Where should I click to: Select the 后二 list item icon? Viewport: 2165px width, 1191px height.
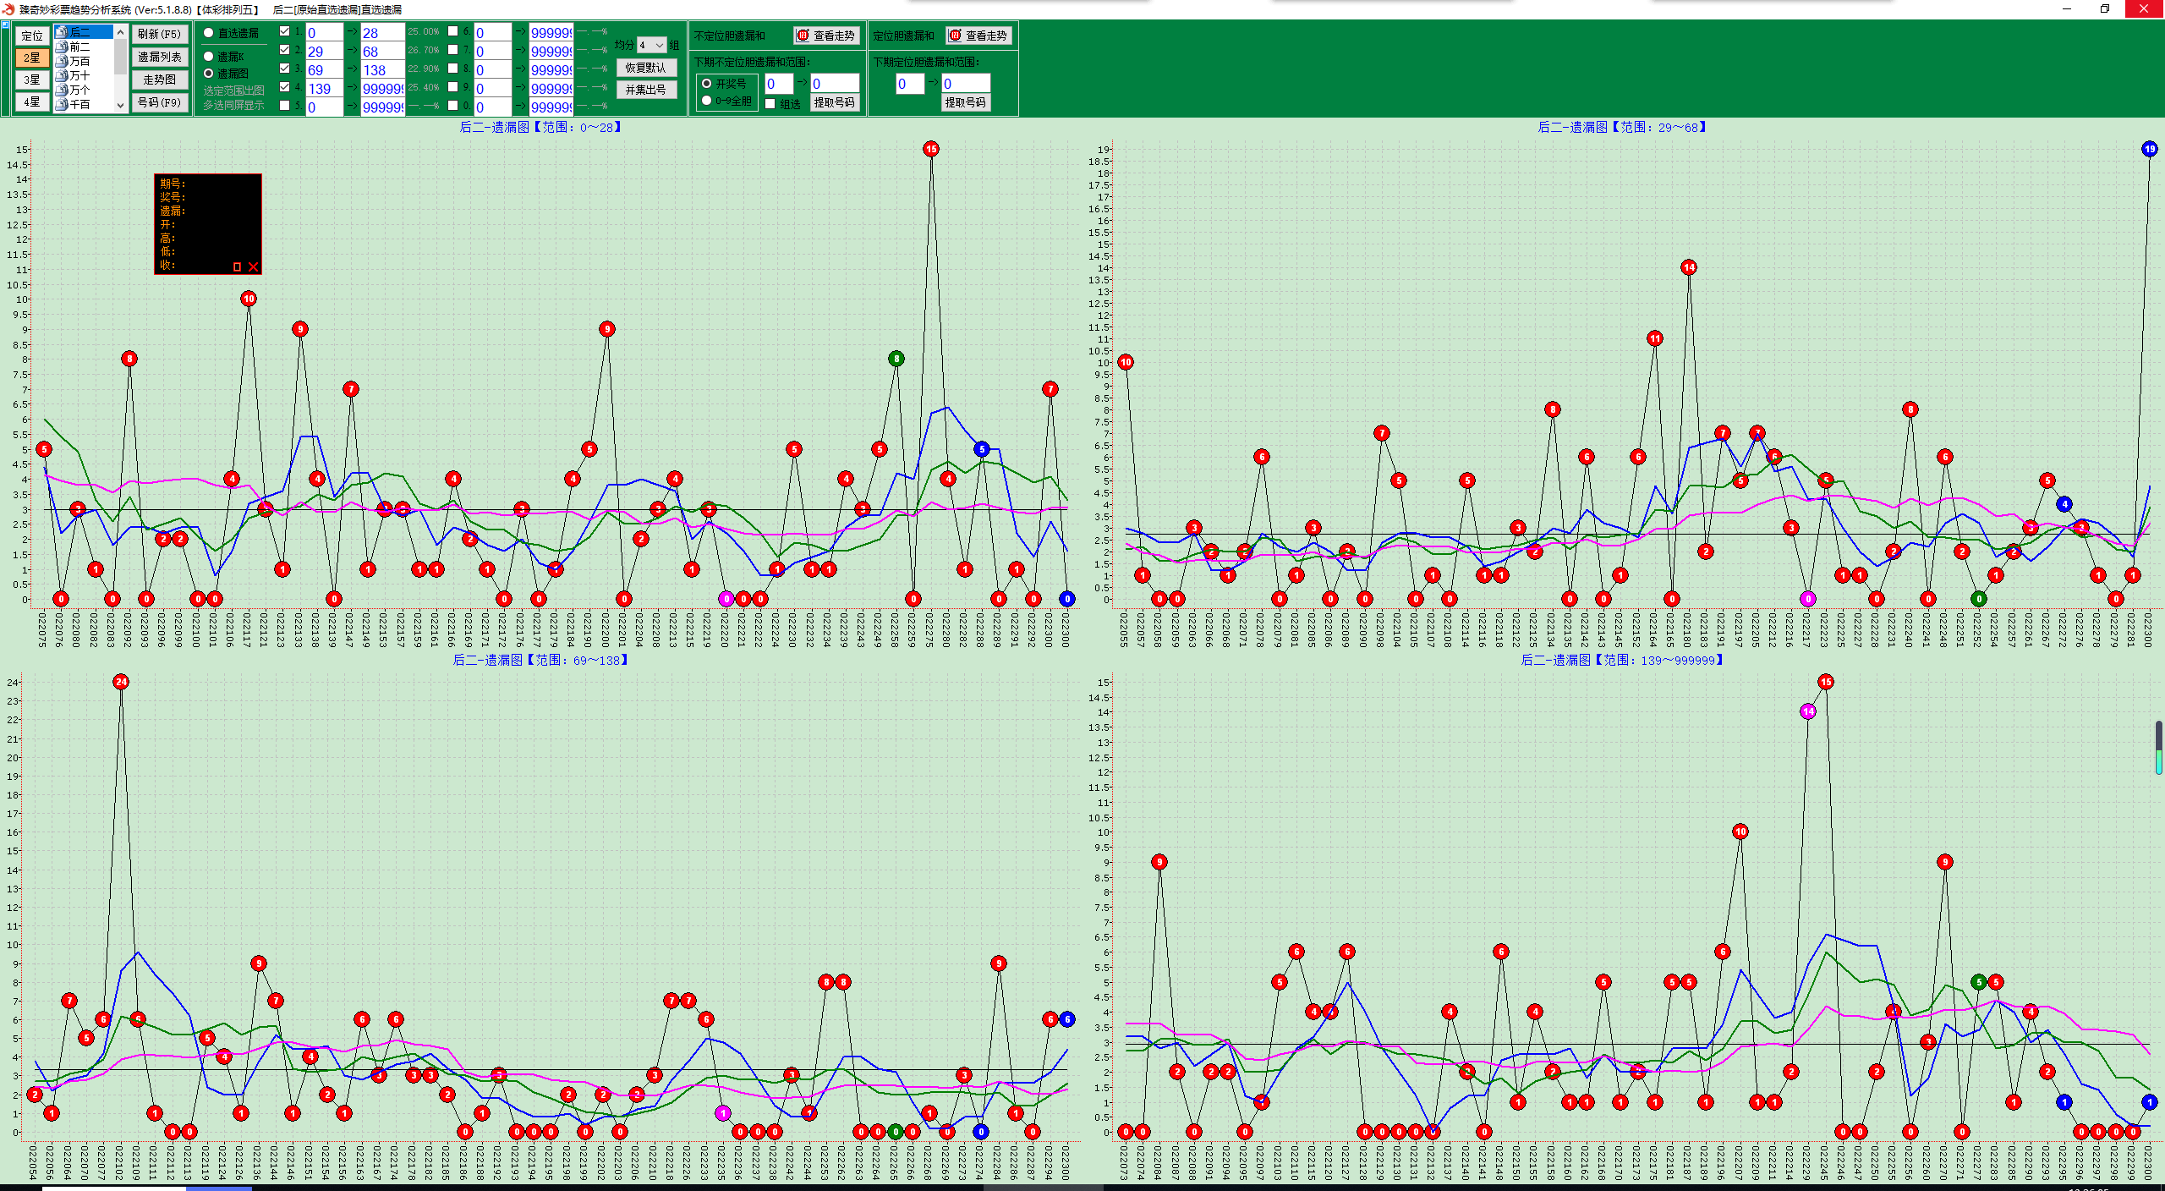(x=62, y=32)
